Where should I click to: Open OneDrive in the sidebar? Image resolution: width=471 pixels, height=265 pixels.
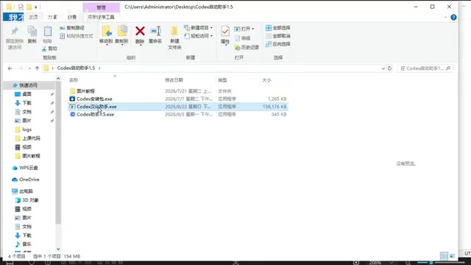click(x=29, y=180)
